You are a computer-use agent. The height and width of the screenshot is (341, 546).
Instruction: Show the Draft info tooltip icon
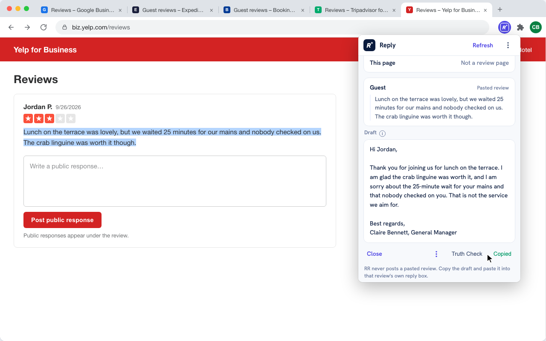(382, 133)
